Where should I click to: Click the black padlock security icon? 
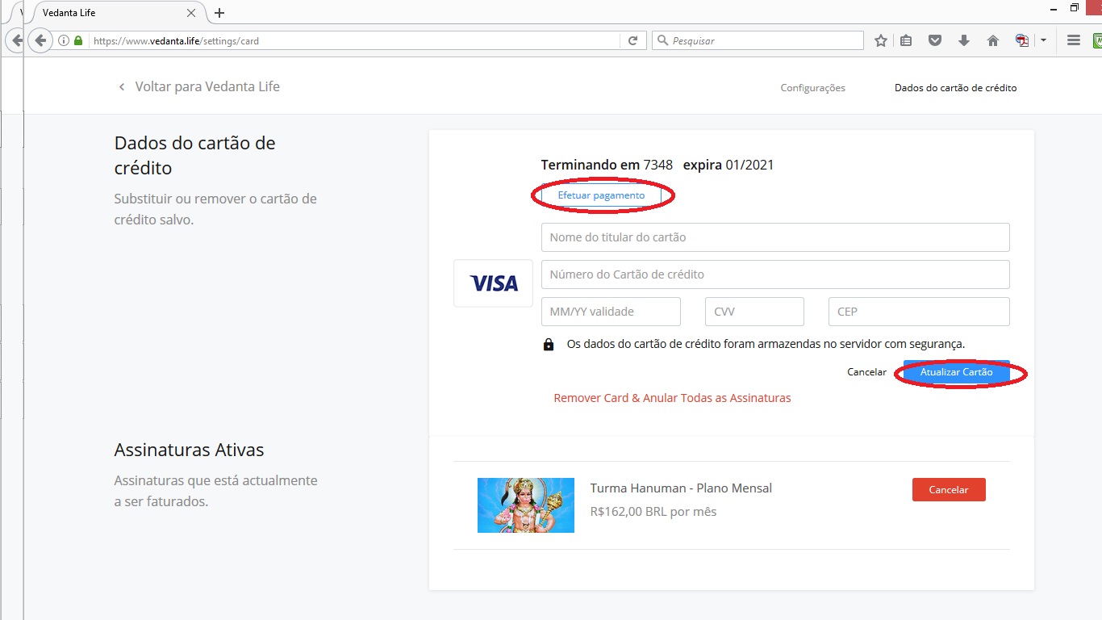click(549, 345)
